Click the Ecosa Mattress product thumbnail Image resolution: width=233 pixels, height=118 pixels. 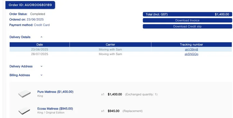pos(24,111)
